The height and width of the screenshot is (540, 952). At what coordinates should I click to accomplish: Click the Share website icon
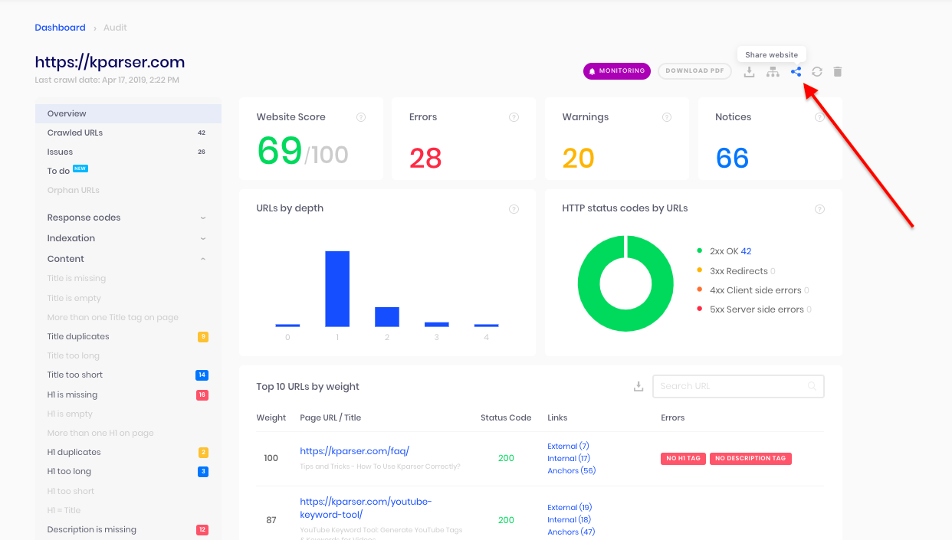(796, 71)
